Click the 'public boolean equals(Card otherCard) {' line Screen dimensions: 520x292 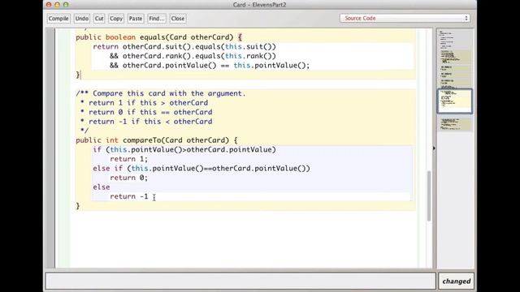tap(159, 37)
